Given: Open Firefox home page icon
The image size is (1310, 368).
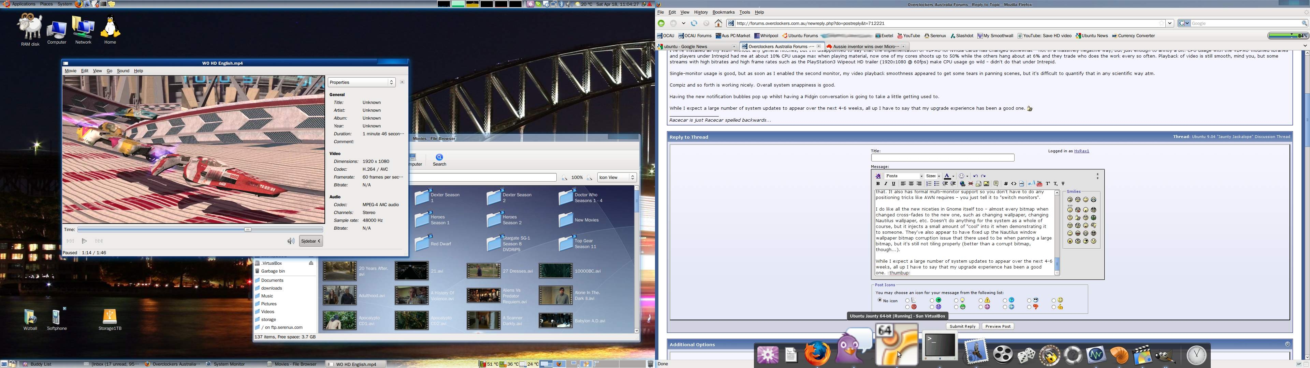Looking at the screenshot, I should (718, 24).
